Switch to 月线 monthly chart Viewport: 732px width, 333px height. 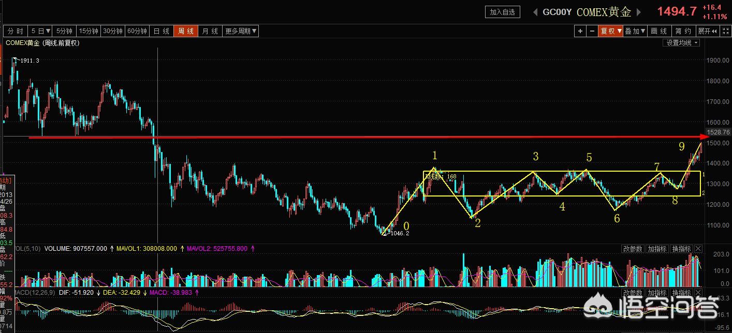point(210,31)
